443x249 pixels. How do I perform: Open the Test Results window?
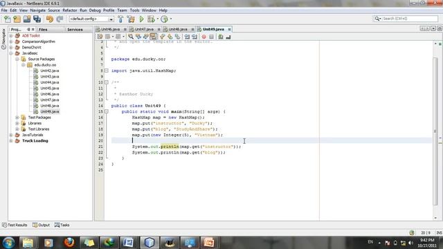point(15,225)
